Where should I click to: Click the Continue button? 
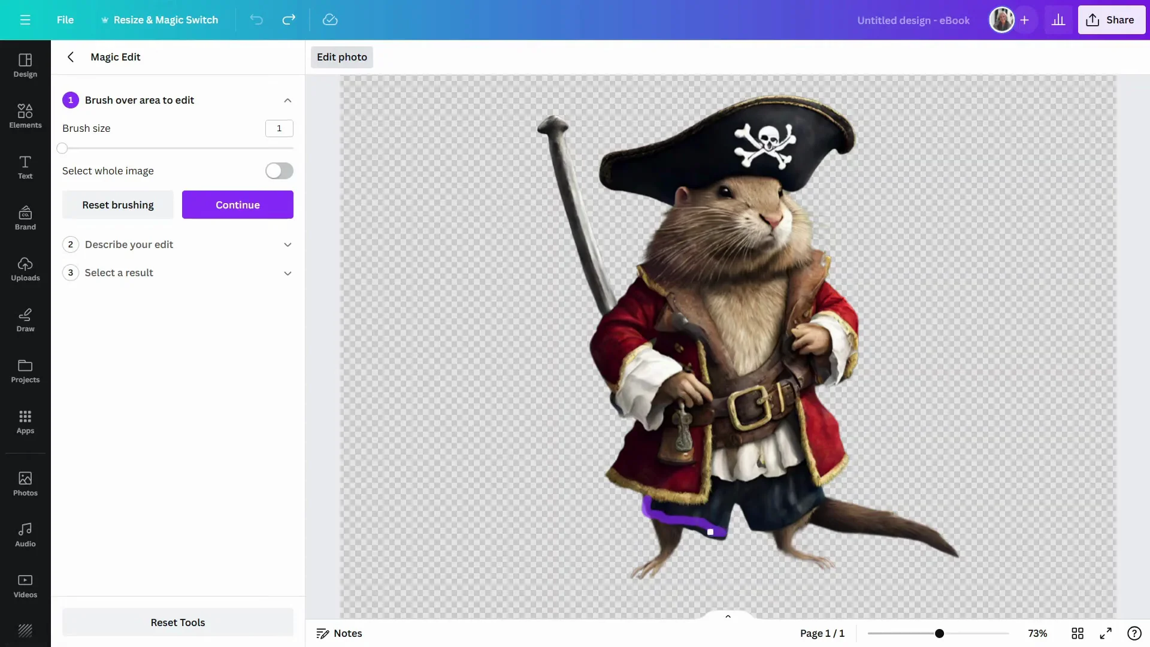(x=237, y=204)
